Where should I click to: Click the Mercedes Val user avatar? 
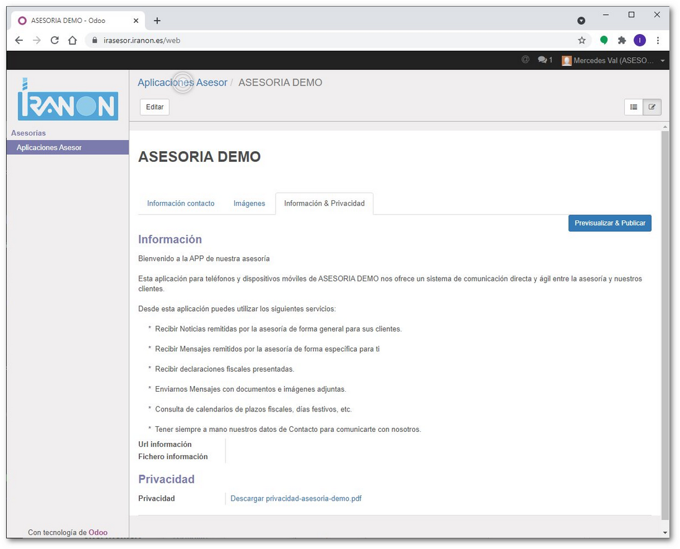tap(567, 61)
